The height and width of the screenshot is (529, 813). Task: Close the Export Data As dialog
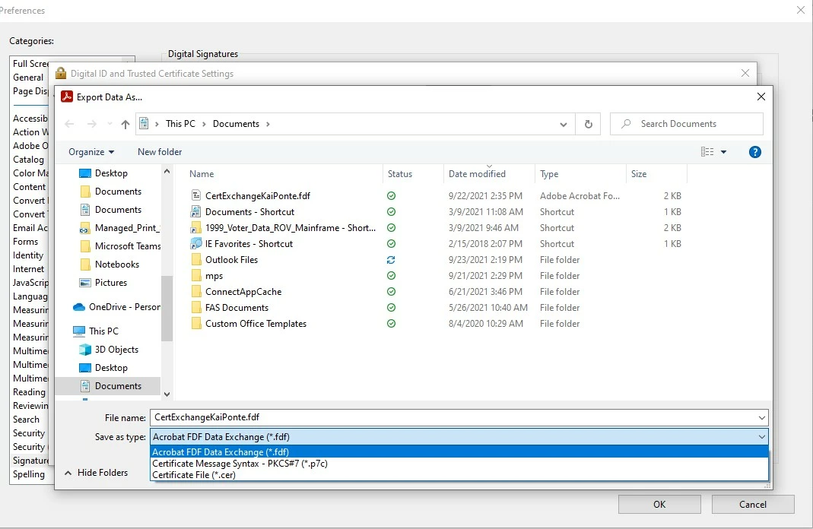761,97
